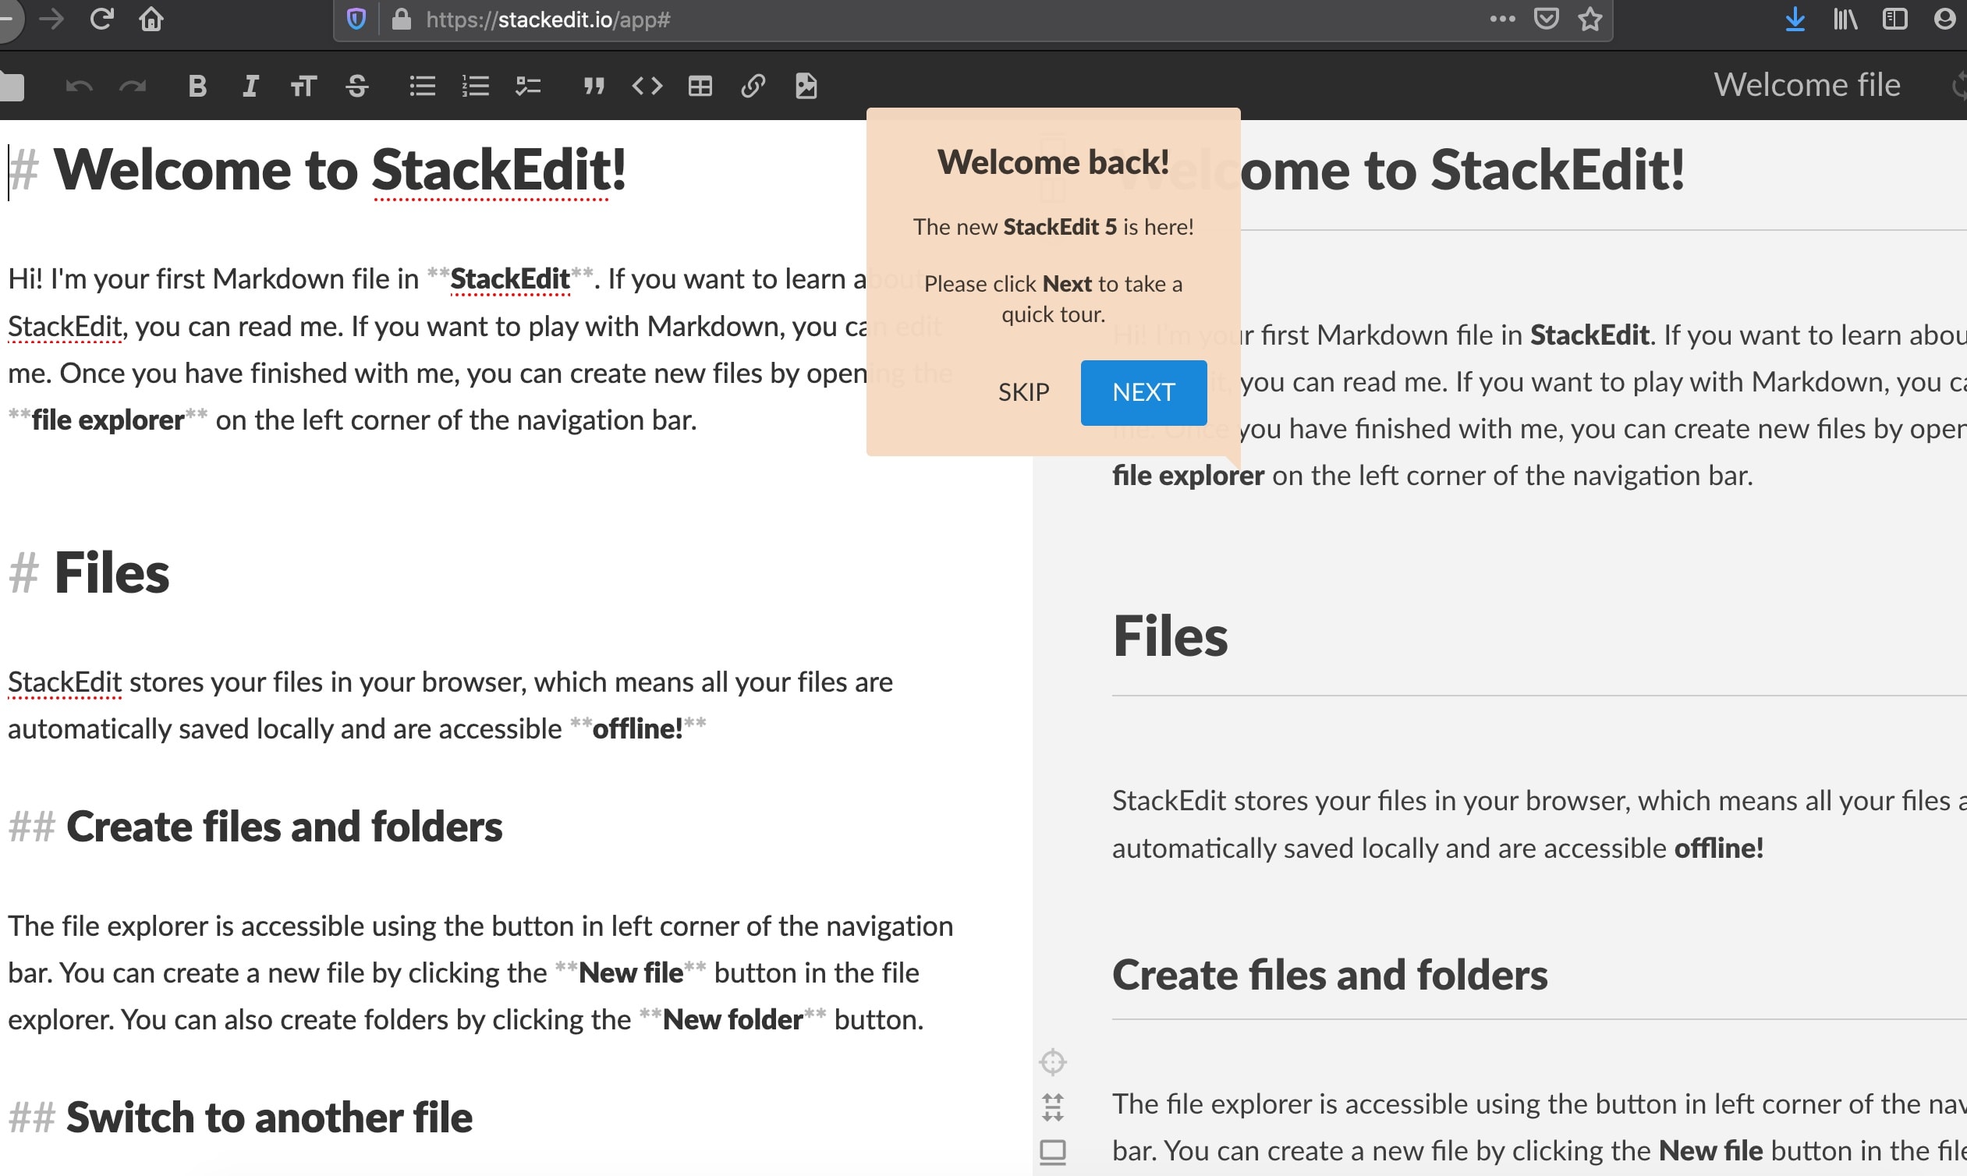
Task: Insert a blockquote
Action: click(594, 86)
